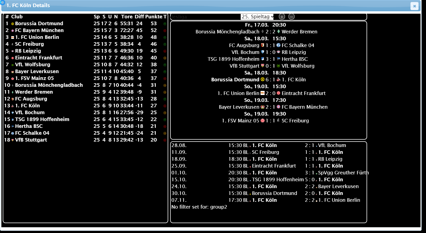Click Borussia Dortmund in the 30.10. match

[x=275, y=193]
